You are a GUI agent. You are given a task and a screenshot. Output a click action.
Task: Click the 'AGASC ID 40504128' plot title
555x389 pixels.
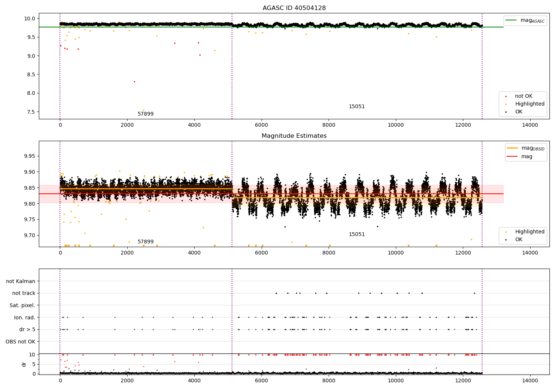[294, 8]
